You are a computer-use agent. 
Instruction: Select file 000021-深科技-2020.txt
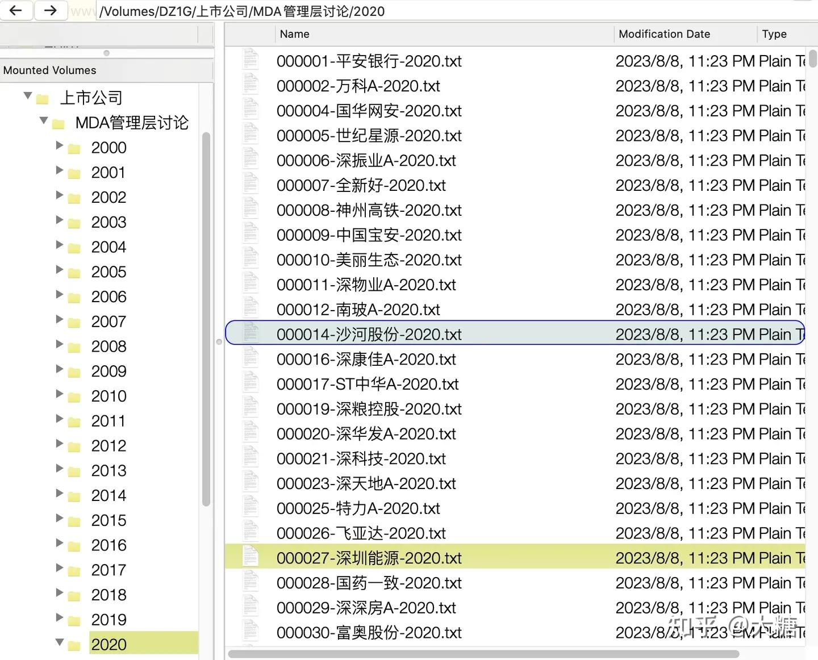click(361, 458)
